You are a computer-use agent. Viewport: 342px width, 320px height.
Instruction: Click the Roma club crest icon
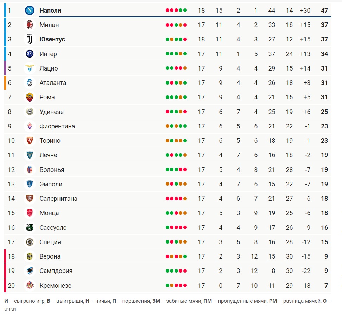[30, 97]
